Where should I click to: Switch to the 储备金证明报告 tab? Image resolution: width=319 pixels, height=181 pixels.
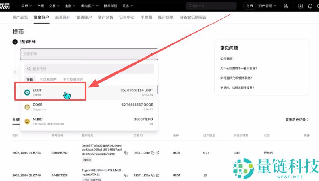(x=193, y=18)
